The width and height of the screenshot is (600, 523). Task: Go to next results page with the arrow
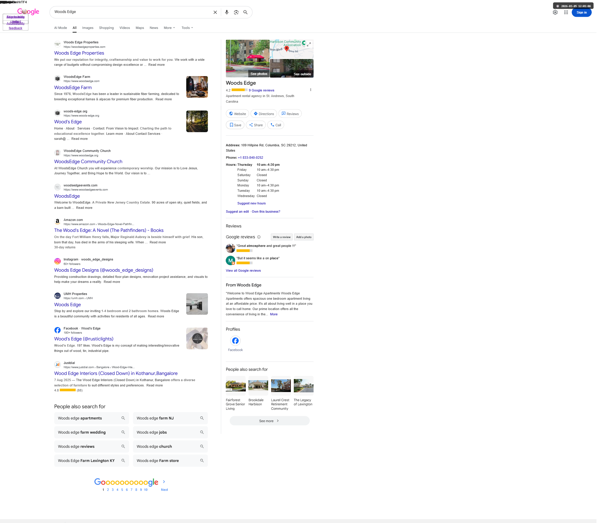pyautogui.click(x=164, y=482)
